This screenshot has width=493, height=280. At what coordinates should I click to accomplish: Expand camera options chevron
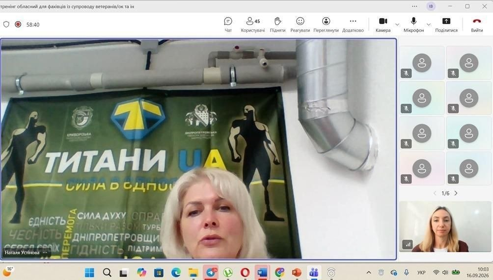(397, 25)
